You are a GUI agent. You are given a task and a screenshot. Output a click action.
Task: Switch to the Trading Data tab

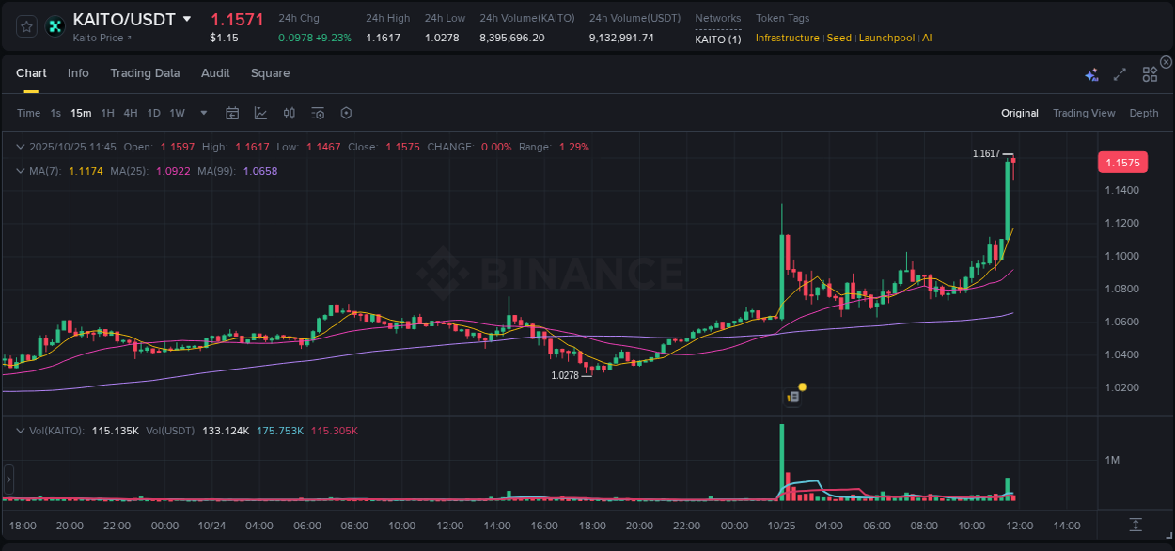145,72
